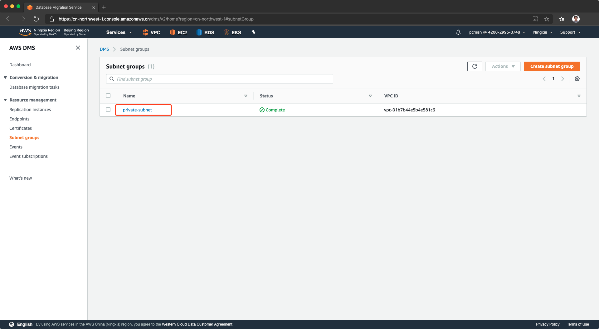Image resolution: width=599 pixels, height=329 pixels.
Task: Open the VPC service shortcut
Action: pyautogui.click(x=151, y=32)
